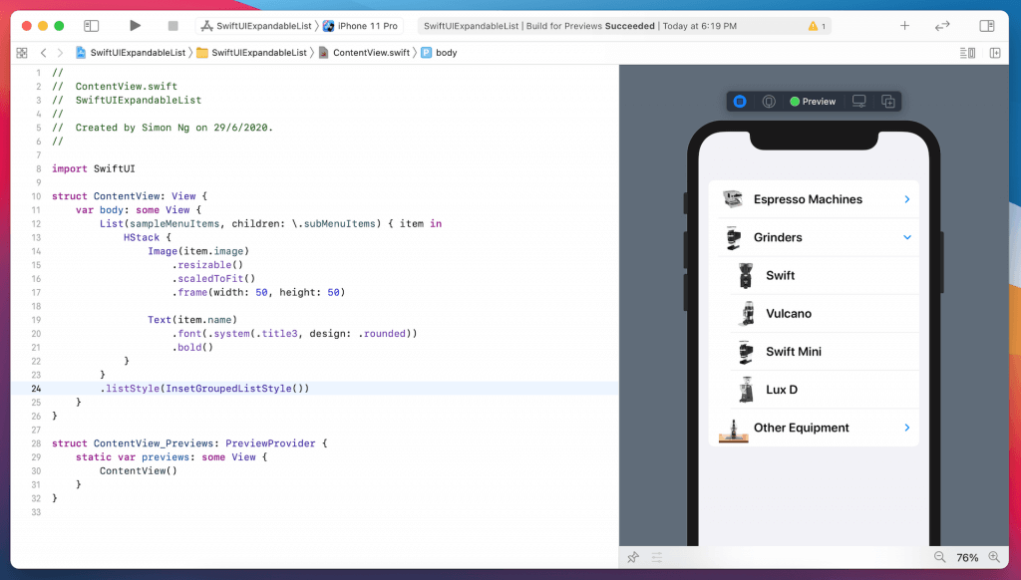Zoom in the preview canvas
The image size is (1021, 580).
(994, 558)
